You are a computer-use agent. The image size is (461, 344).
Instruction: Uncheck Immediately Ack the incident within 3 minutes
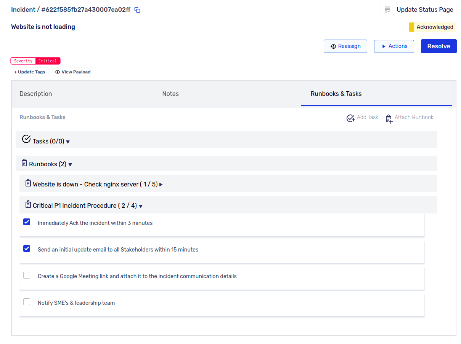click(27, 222)
